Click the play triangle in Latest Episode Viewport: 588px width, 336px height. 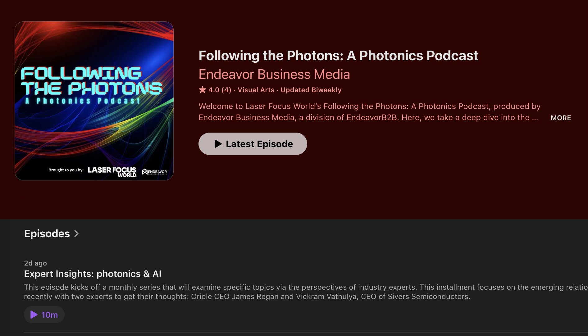[218, 144]
